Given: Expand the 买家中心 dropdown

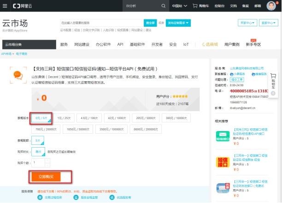Looking at the screenshot, I should (247, 23).
